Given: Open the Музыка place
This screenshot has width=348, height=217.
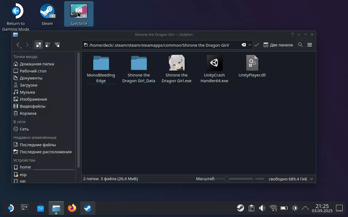Looking at the screenshot, I should 44,92.
